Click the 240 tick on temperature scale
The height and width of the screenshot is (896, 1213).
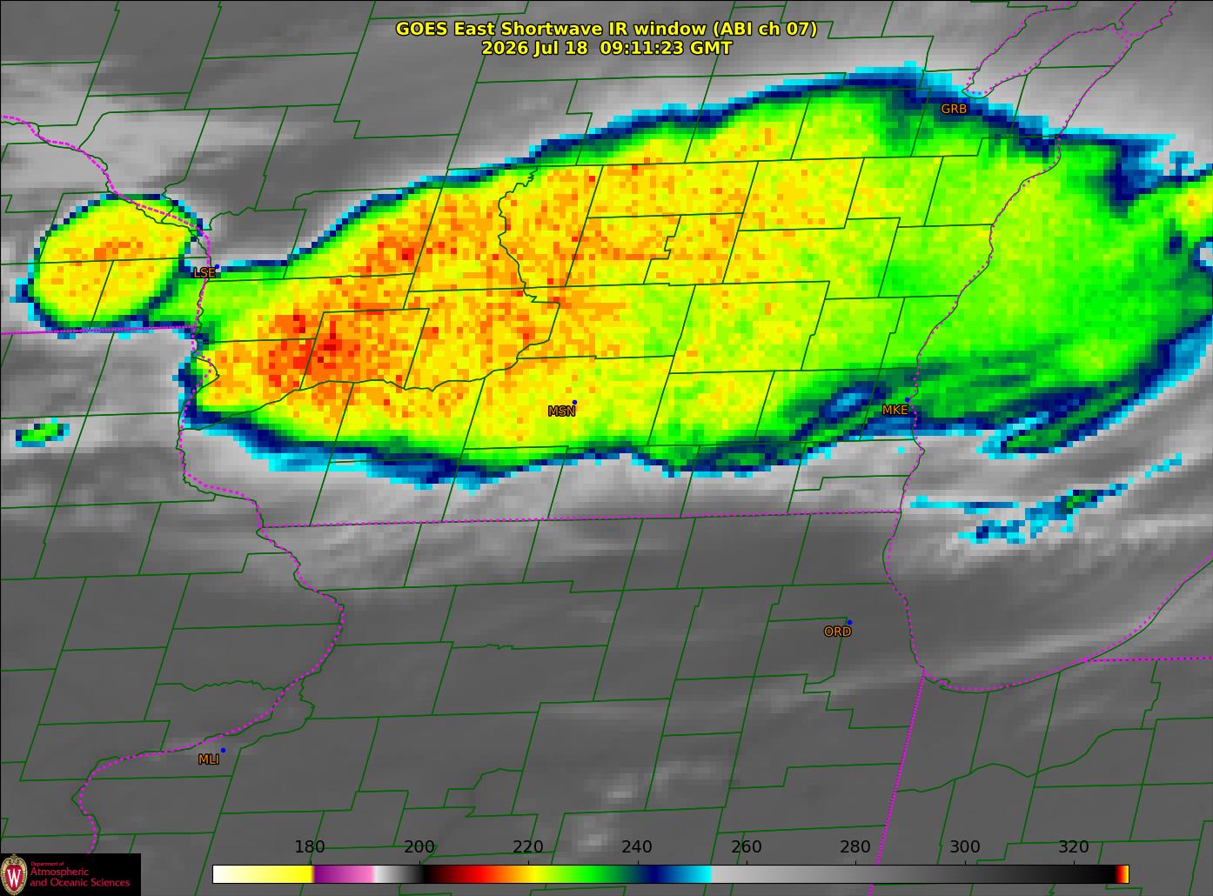[637, 847]
